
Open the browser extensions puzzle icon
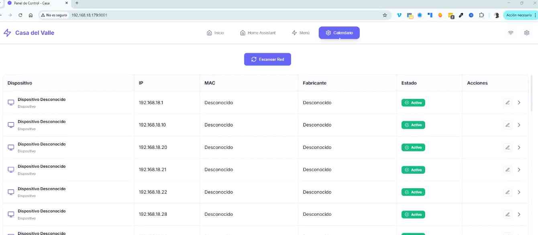(481, 15)
